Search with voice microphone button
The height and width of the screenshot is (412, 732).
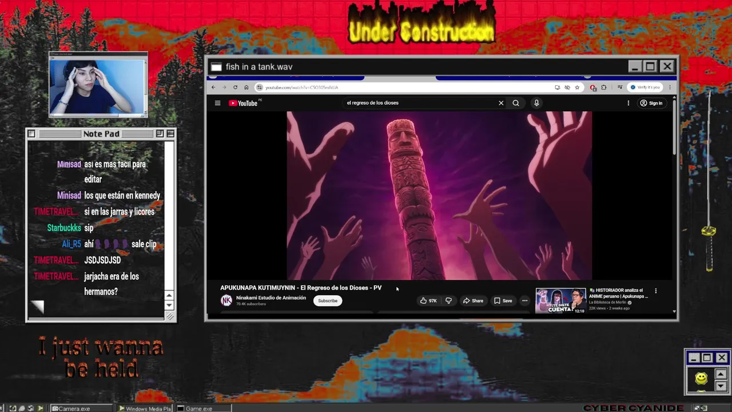[536, 103]
